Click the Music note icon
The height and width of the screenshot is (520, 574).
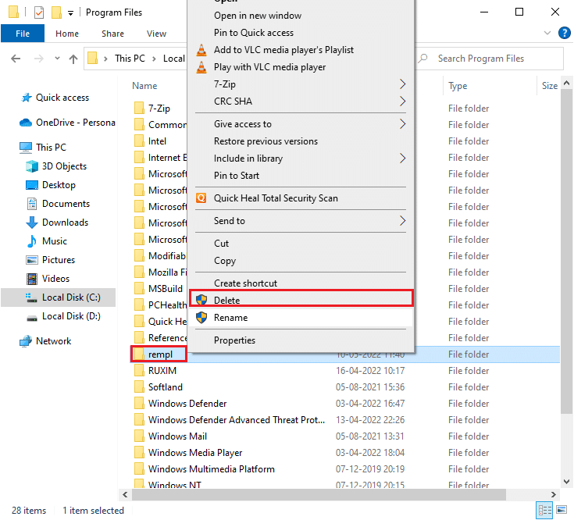tap(32, 240)
